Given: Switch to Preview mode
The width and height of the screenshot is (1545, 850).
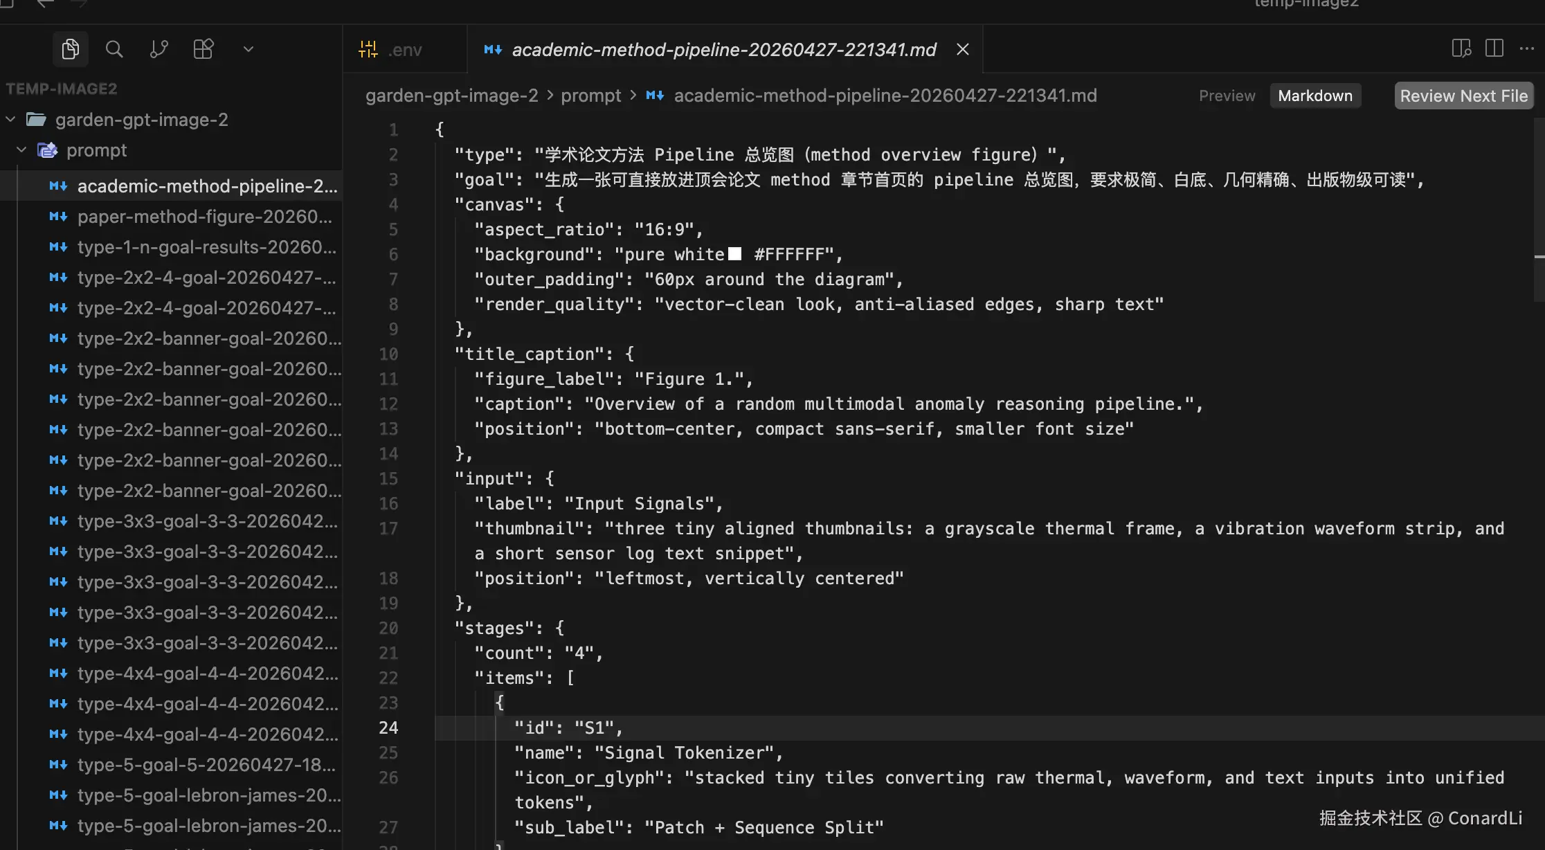Looking at the screenshot, I should coord(1227,96).
